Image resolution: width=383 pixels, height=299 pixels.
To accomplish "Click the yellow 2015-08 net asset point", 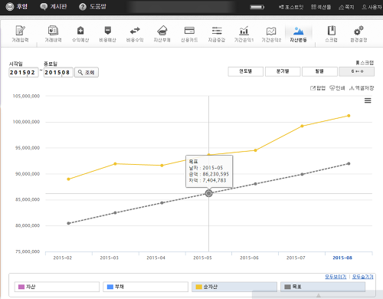I will click(x=349, y=116).
